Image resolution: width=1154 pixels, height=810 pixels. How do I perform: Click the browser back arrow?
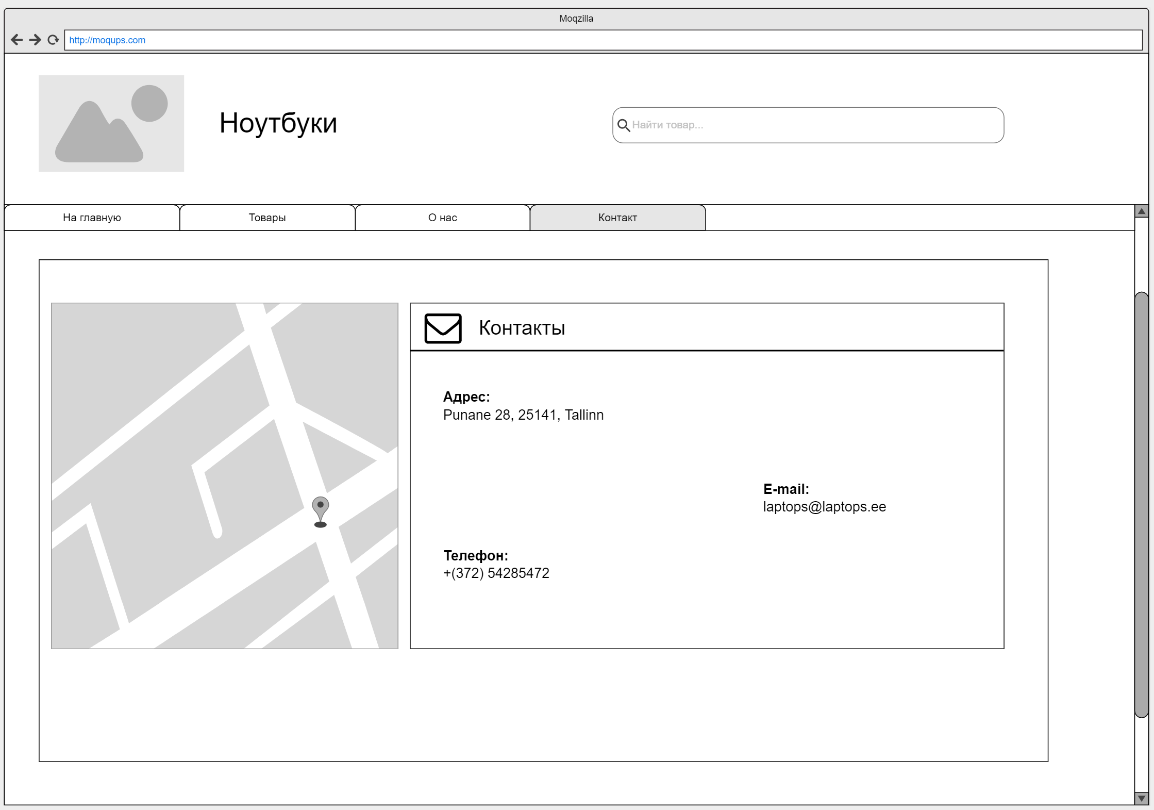(16, 40)
